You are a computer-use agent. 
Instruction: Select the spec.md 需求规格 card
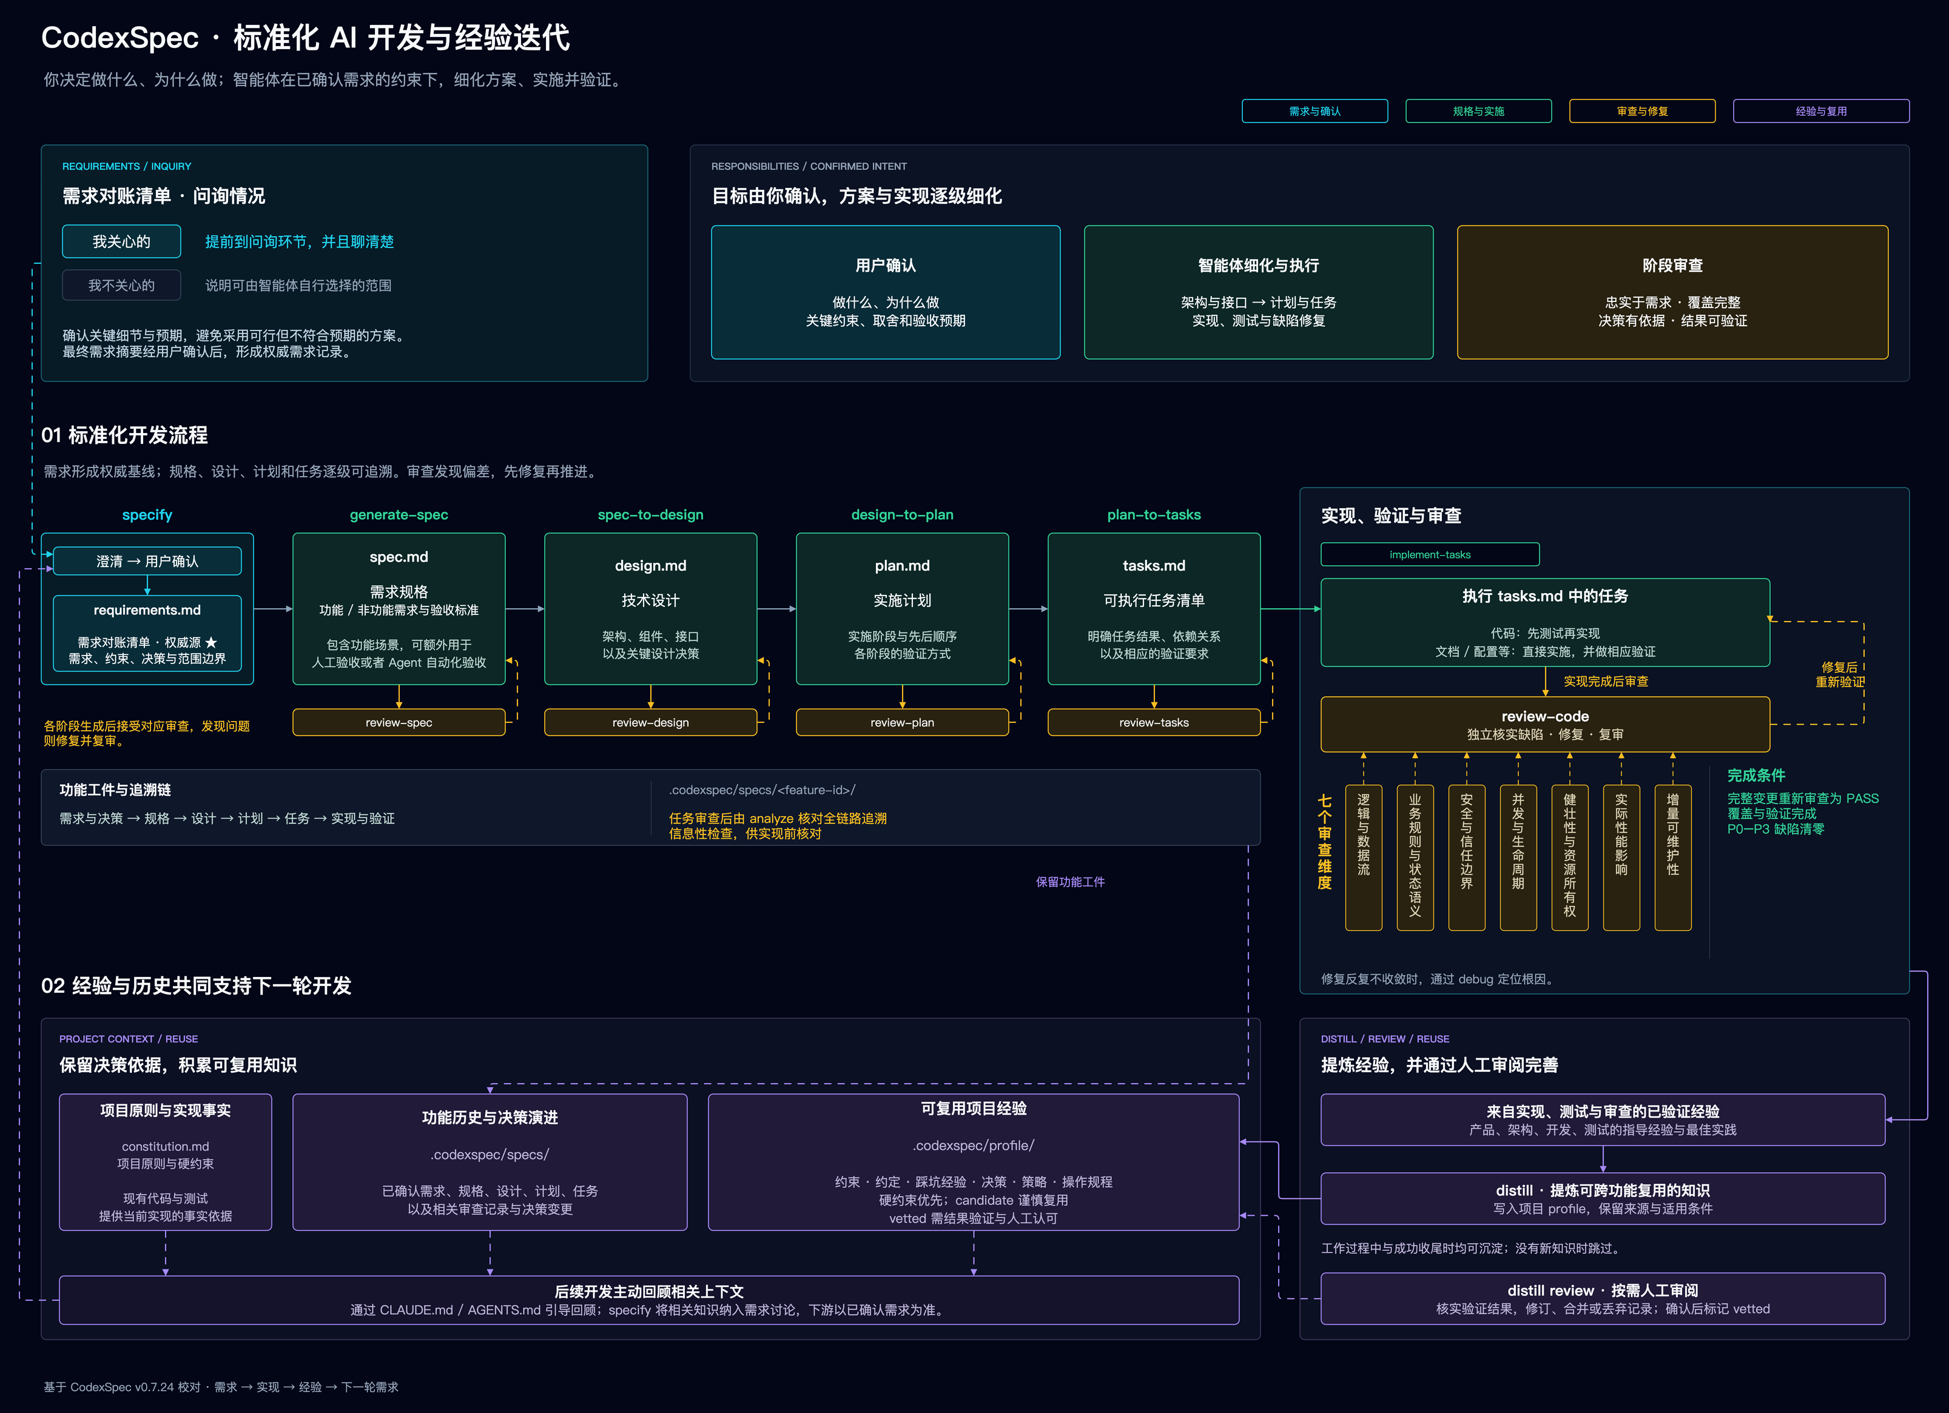pos(399,608)
